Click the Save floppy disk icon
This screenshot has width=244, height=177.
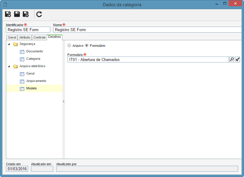click(x=17, y=14)
